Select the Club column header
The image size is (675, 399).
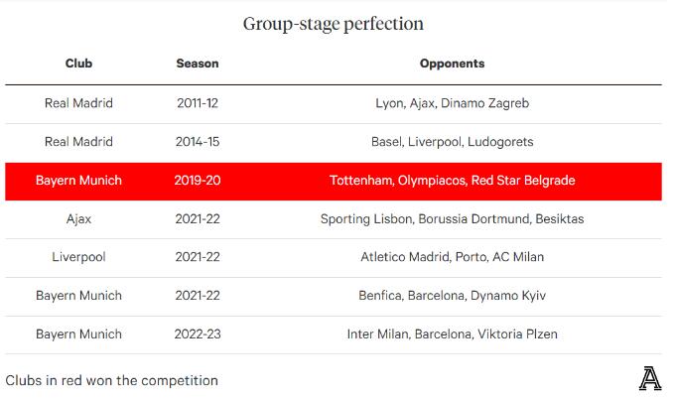[x=78, y=64]
